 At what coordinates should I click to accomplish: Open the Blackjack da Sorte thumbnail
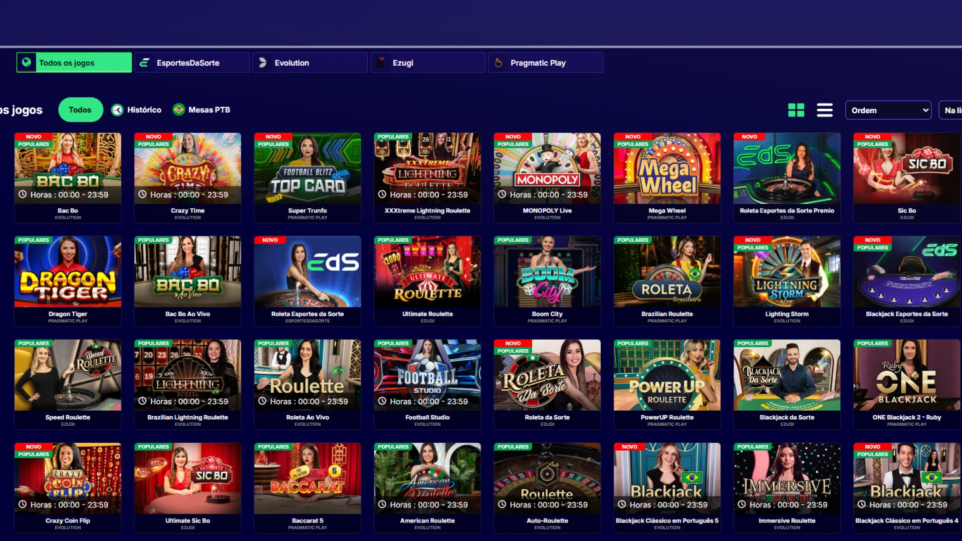pyautogui.click(x=787, y=375)
